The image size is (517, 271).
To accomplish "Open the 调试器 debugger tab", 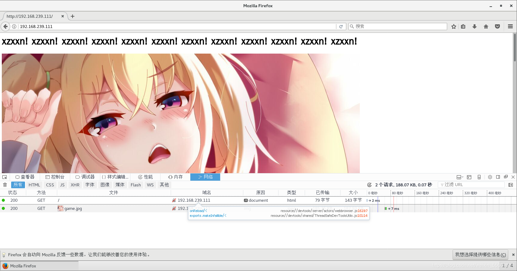I will pos(85,177).
